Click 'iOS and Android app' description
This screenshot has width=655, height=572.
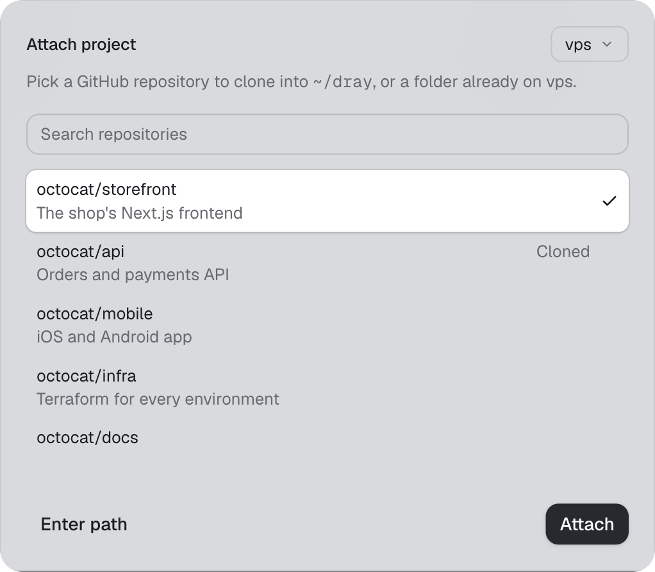[115, 337]
